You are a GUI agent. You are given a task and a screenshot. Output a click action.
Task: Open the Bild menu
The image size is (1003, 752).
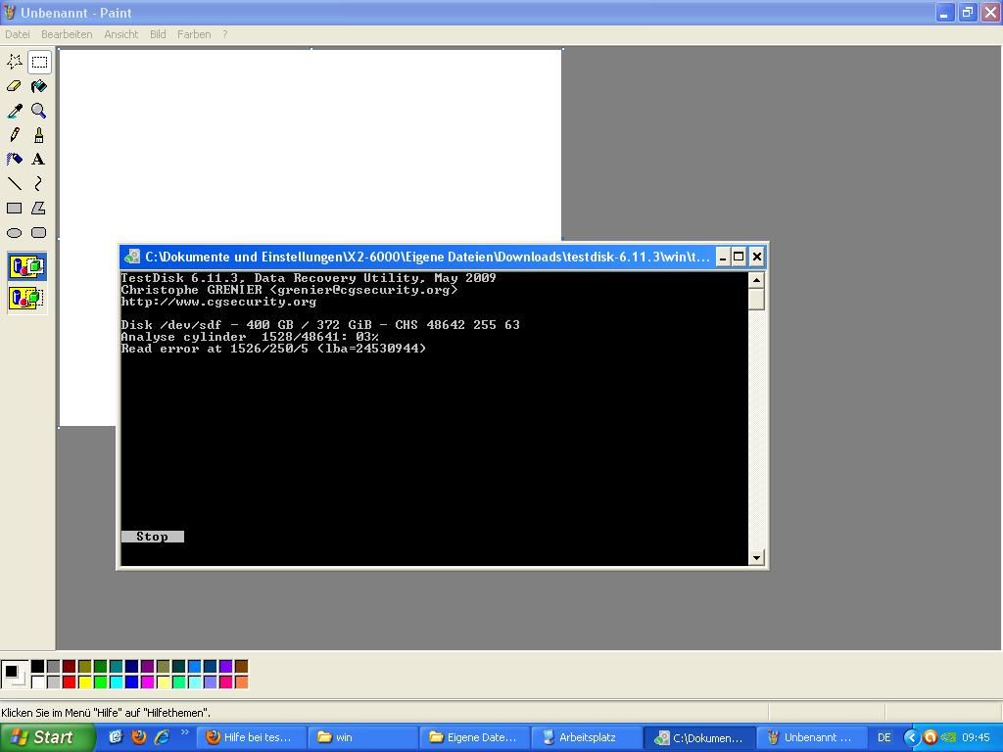coord(158,34)
